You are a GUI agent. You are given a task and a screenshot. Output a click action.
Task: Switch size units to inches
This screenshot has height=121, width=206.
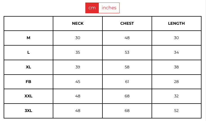[109, 8]
